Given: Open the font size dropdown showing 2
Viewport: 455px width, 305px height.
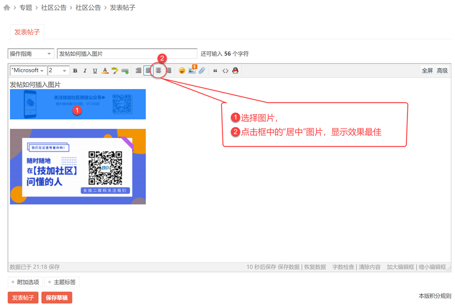Looking at the screenshot, I should (x=58, y=71).
